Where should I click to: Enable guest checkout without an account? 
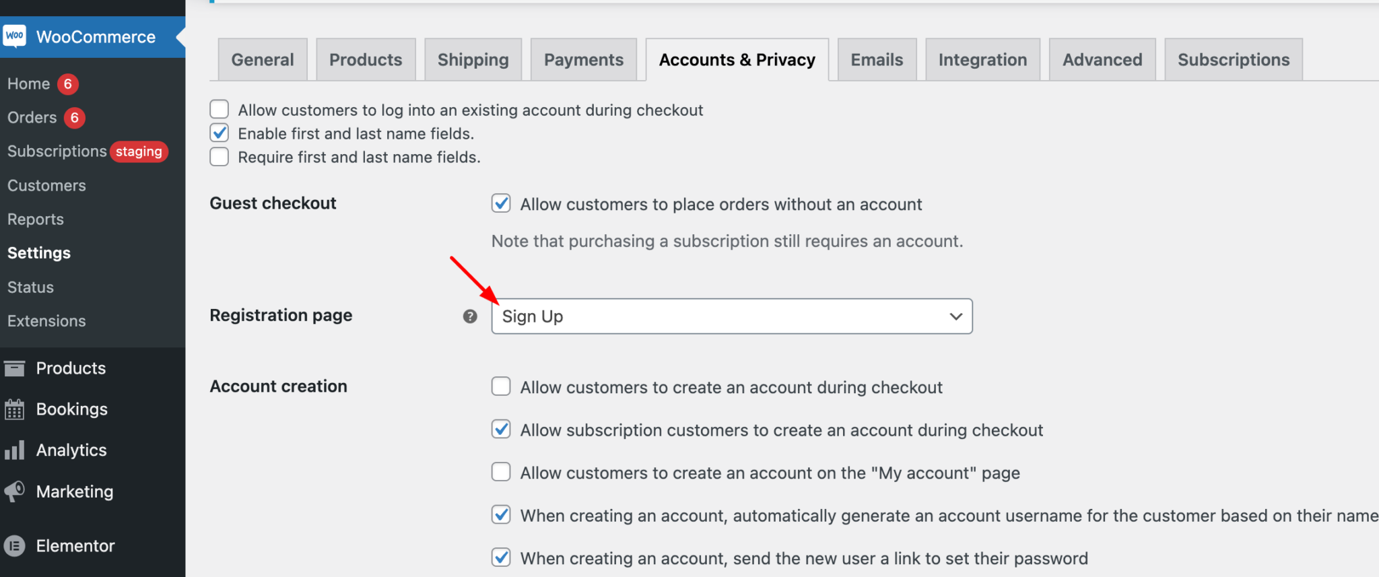[x=501, y=203]
